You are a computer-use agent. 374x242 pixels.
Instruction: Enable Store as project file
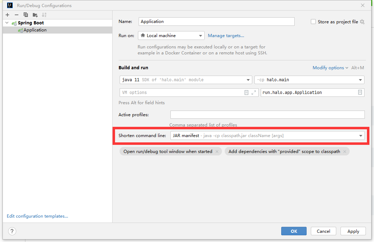click(313, 22)
